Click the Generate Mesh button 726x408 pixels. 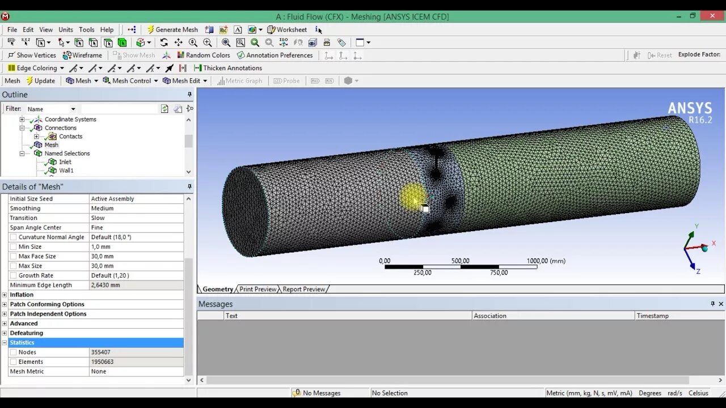click(x=172, y=29)
